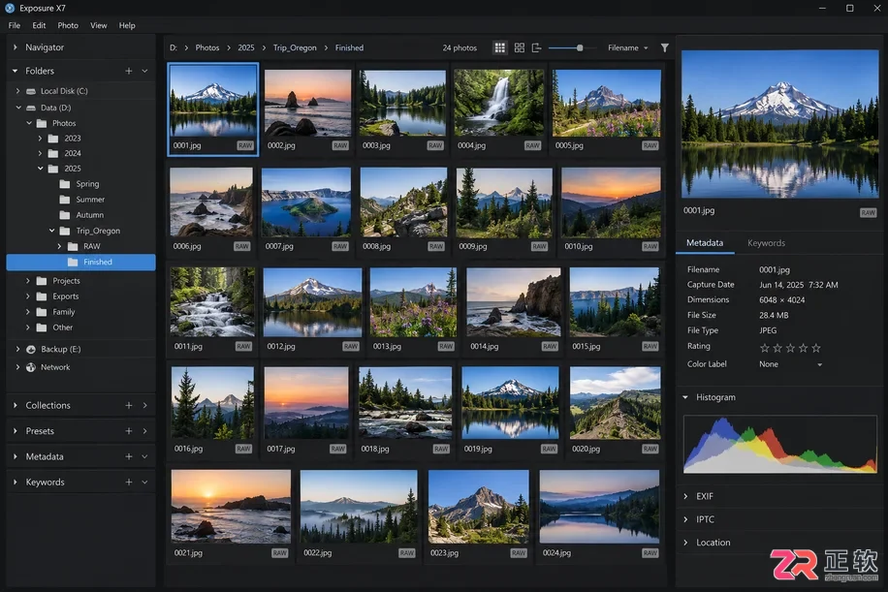
Task: Click the plus icon in the left Metadata section
Action: (129, 456)
